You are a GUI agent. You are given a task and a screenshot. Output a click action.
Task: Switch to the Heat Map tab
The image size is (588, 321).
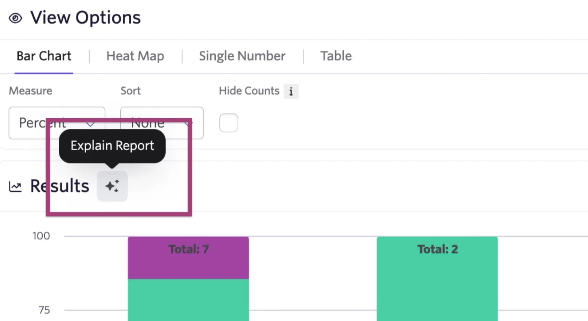tap(135, 56)
